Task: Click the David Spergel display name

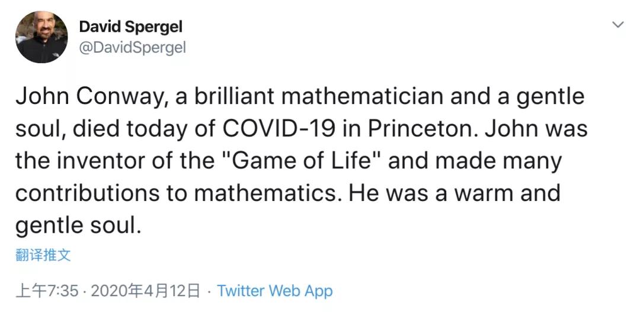Action: pyautogui.click(x=130, y=27)
